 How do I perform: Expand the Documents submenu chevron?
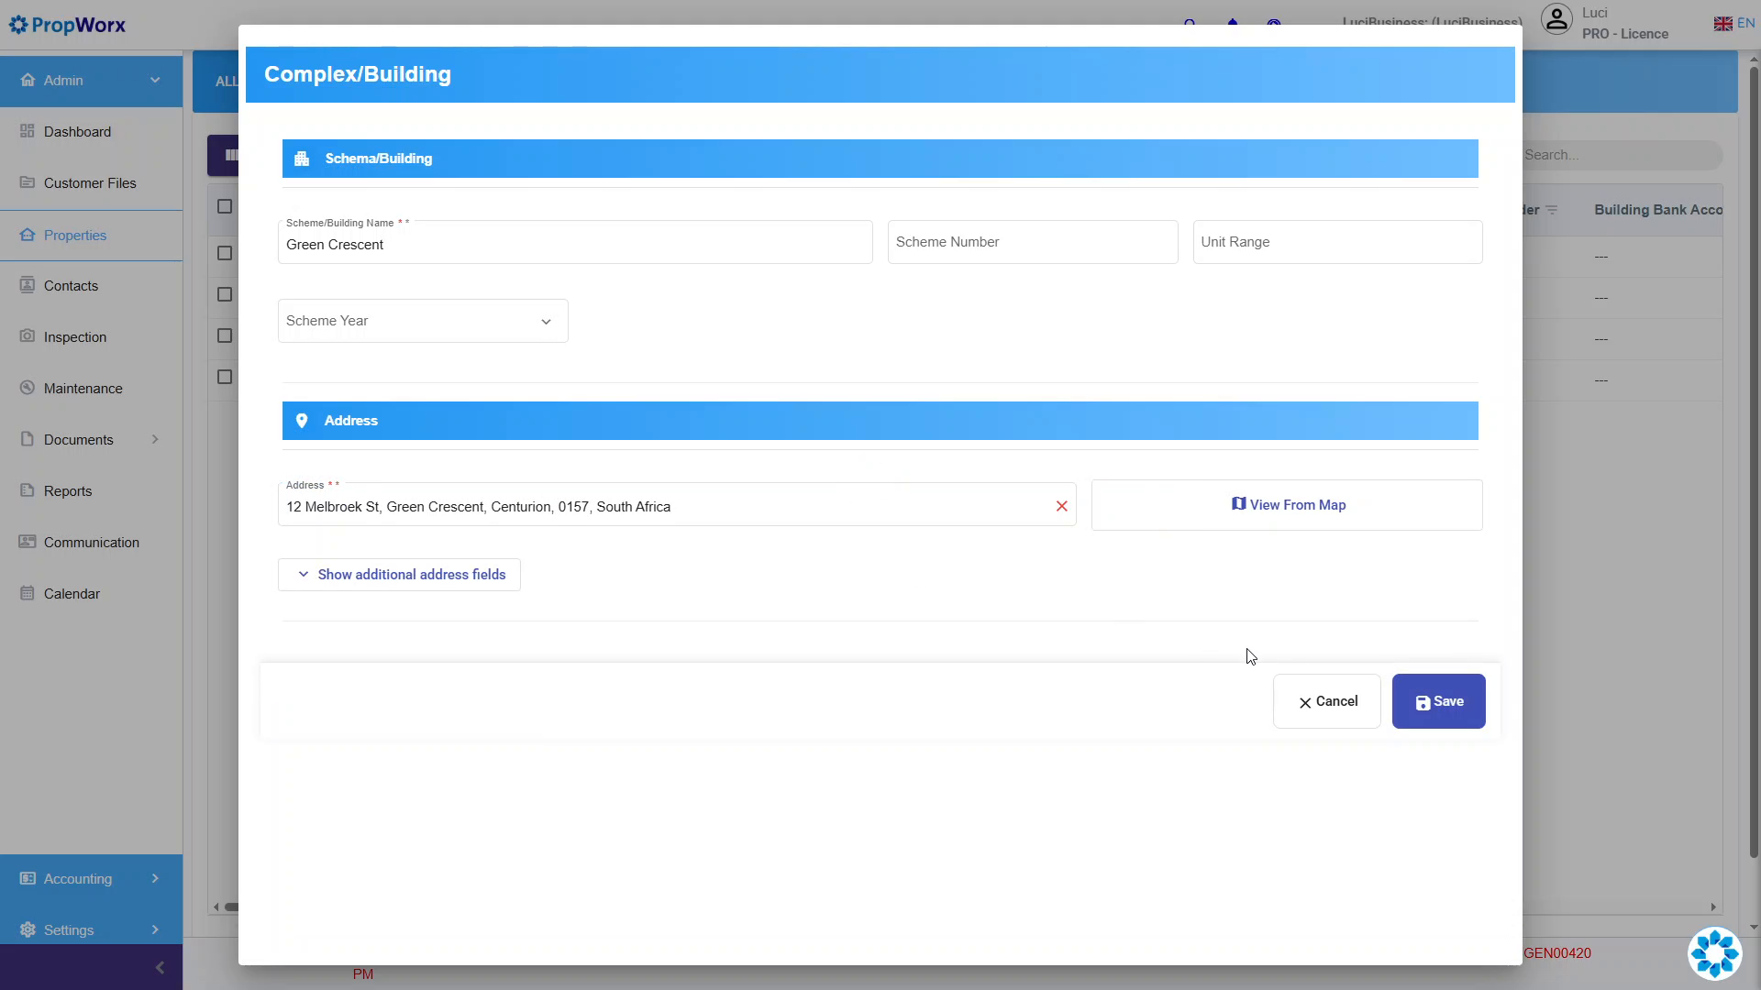click(155, 439)
